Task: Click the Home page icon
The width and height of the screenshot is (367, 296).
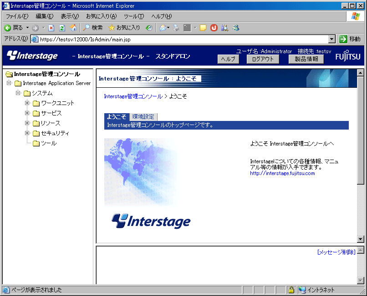Action: 73,28
